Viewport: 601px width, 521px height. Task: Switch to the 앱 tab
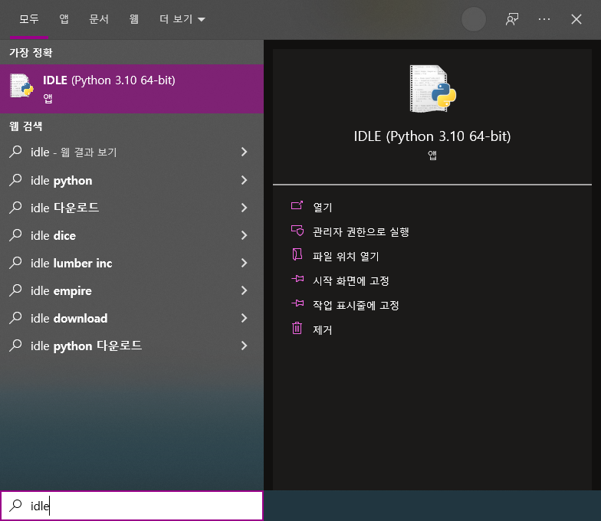click(x=64, y=19)
